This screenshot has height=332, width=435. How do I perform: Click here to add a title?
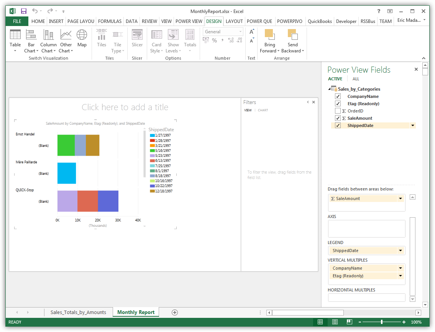(125, 107)
